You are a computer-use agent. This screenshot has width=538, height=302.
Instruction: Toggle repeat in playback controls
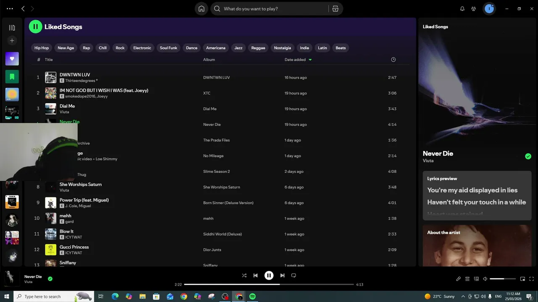pyautogui.click(x=294, y=276)
